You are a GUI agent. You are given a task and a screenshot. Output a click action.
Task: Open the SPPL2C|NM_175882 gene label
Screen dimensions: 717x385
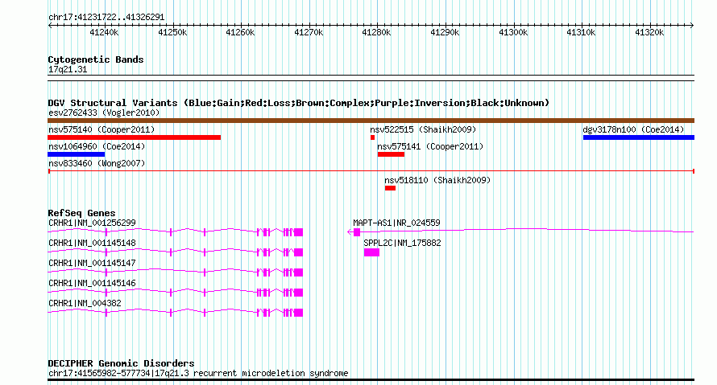pyautogui.click(x=402, y=243)
